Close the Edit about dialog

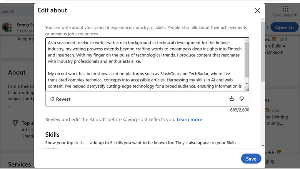tap(257, 10)
